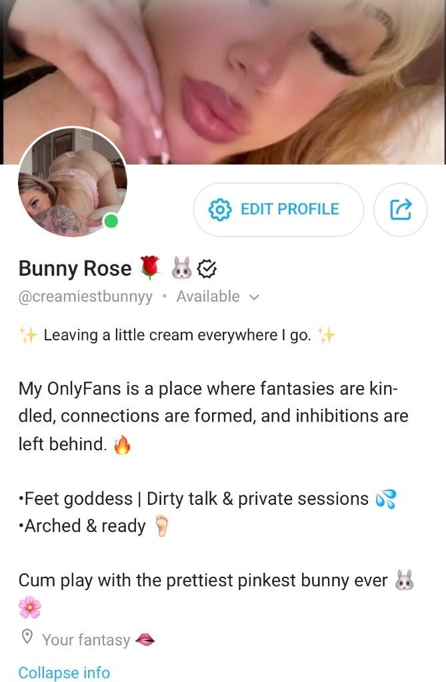Click the verified checkmark badge after the name

(207, 269)
